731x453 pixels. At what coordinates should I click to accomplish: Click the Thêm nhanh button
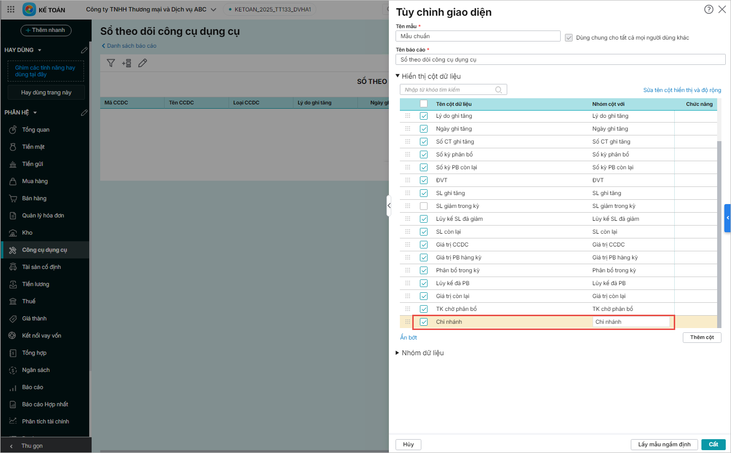point(46,30)
